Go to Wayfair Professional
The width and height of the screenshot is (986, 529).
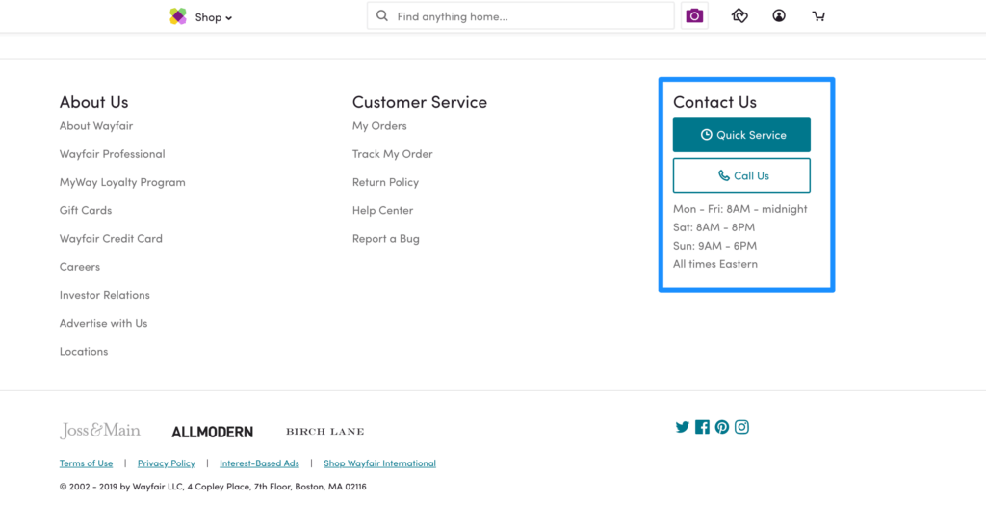click(x=112, y=154)
